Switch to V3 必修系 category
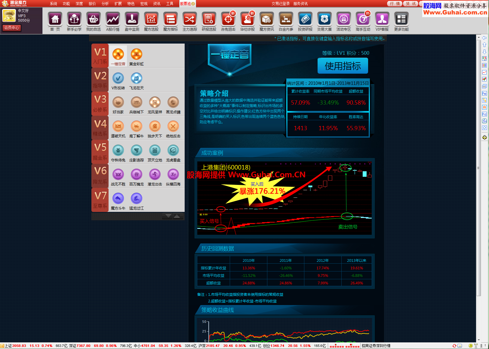This screenshot has width=489, height=349. (100, 104)
